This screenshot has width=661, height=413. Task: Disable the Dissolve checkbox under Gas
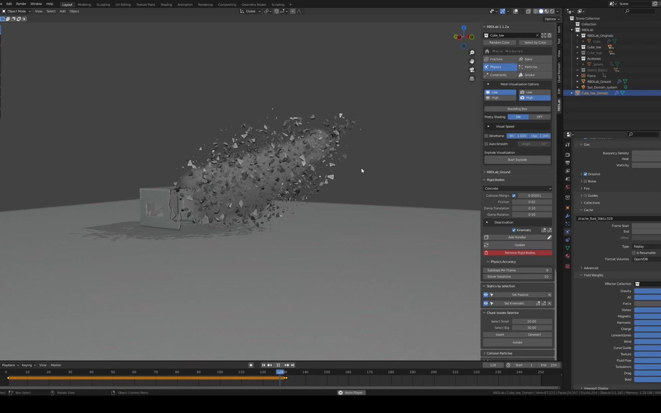point(584,174)
